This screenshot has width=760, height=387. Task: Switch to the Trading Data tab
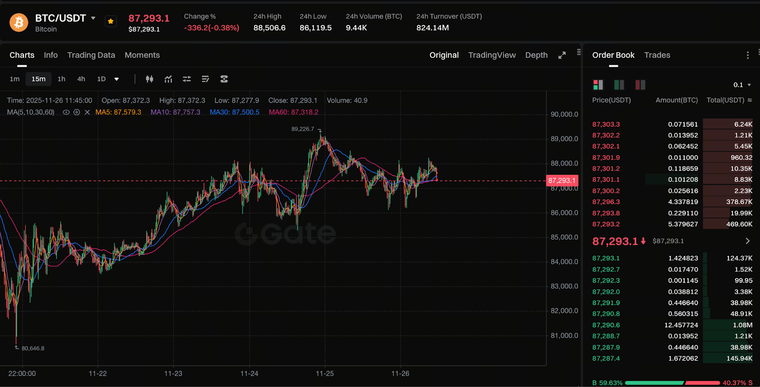pyautogui.click(x=91, y=55)
